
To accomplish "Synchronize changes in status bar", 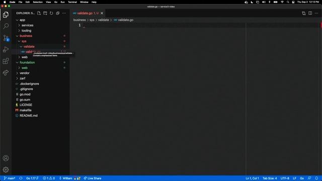I will (x=21, y=178).
